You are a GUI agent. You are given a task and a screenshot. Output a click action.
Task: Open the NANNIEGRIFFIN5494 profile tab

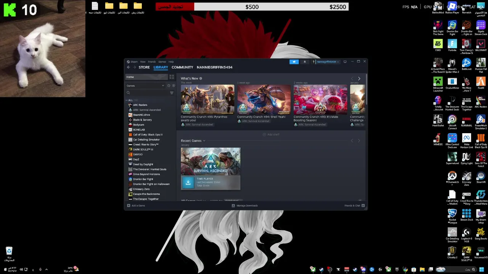(215, 67)
